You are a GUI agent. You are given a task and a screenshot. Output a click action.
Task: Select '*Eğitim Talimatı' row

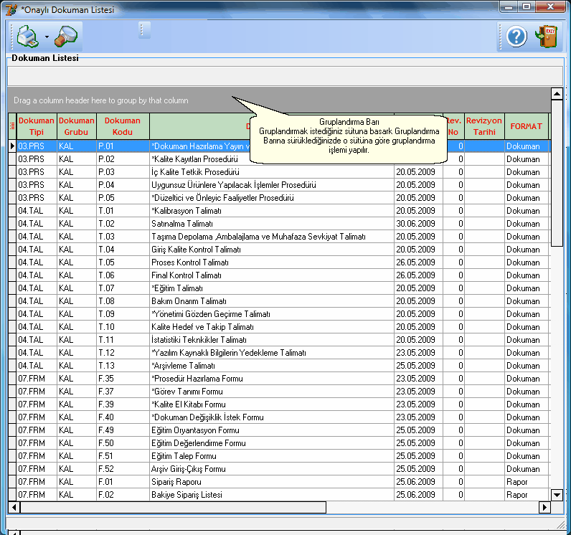coord(279,288)
